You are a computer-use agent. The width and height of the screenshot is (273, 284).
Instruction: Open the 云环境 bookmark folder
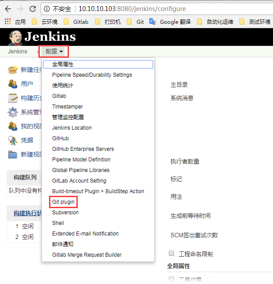45,22
